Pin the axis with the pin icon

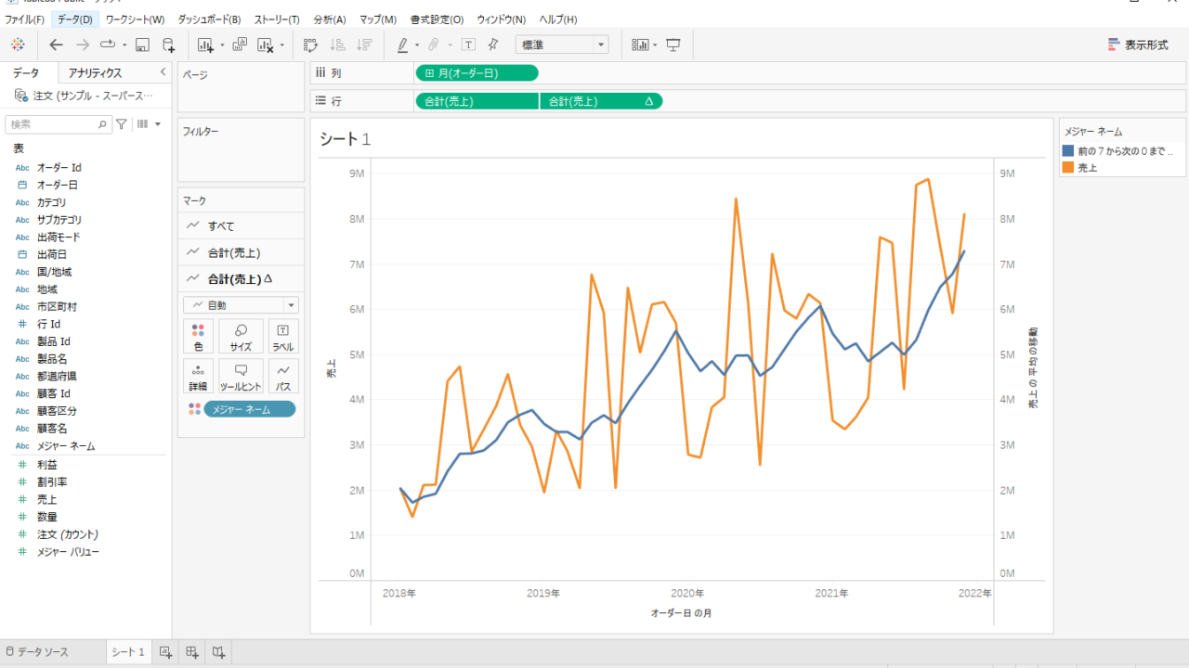(493, 45)
